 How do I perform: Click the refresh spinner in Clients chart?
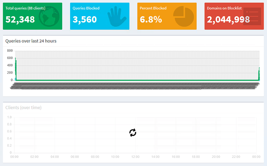133,133
